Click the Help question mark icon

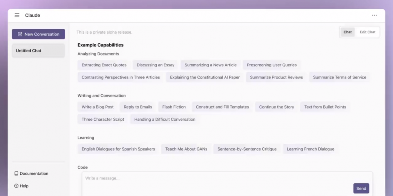(x=16, y=186)
